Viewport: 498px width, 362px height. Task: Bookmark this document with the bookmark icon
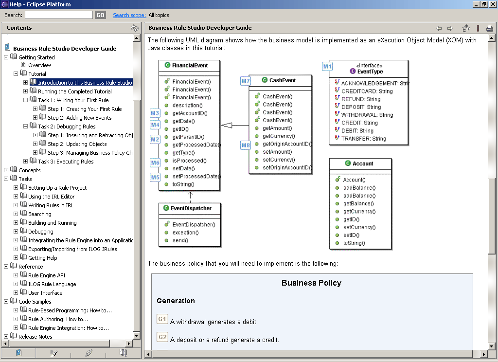coord(478,28)
